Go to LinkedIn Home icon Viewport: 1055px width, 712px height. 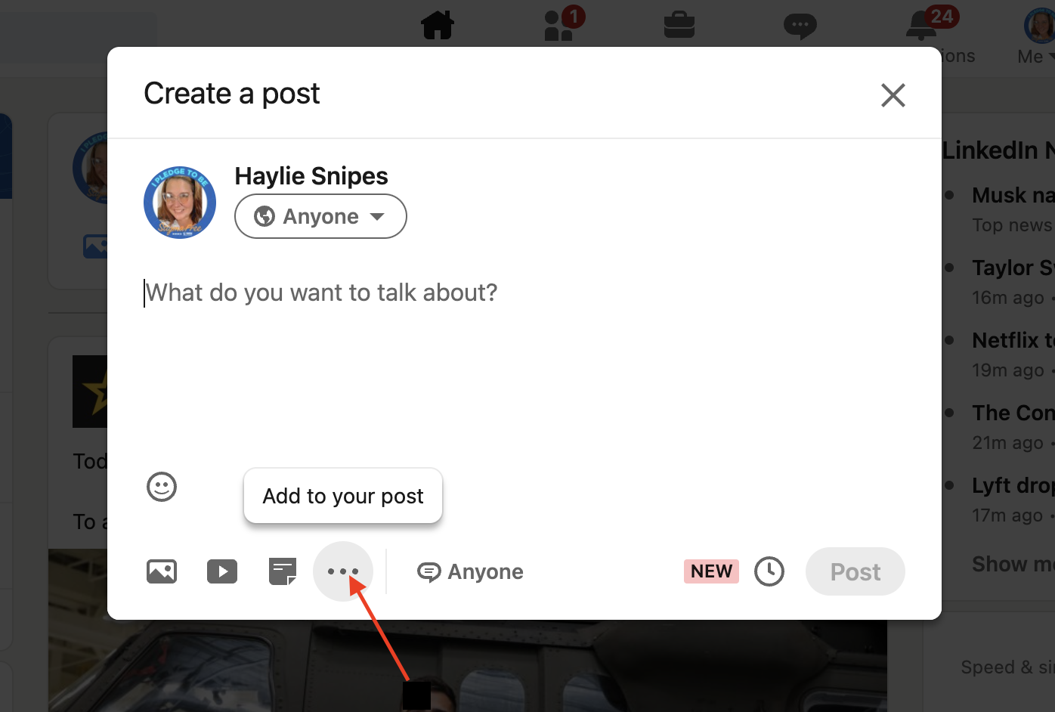[x=438, y=26]
